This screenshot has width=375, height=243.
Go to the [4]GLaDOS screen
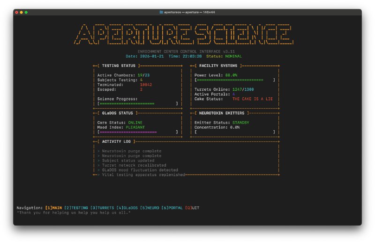click(x=127, y=207)
